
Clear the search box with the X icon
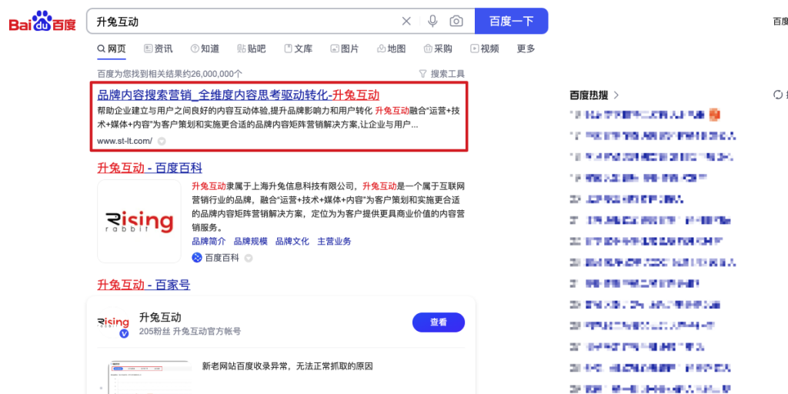406,21
